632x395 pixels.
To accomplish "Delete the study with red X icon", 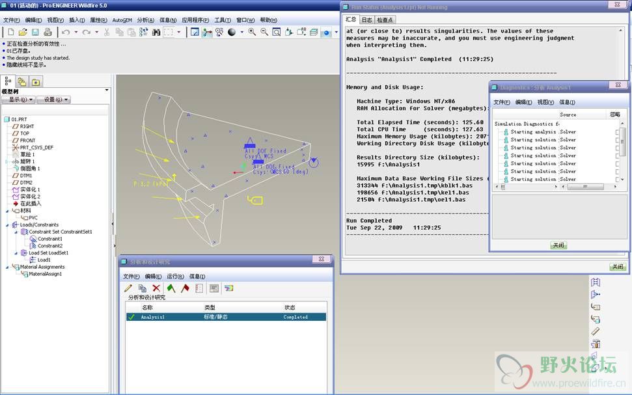I will (156, 288).
